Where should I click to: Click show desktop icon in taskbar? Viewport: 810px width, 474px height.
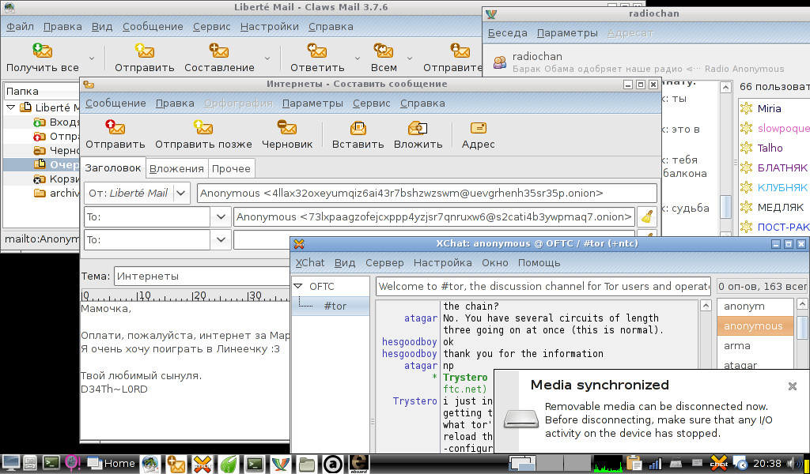click(x=11, y=463)
